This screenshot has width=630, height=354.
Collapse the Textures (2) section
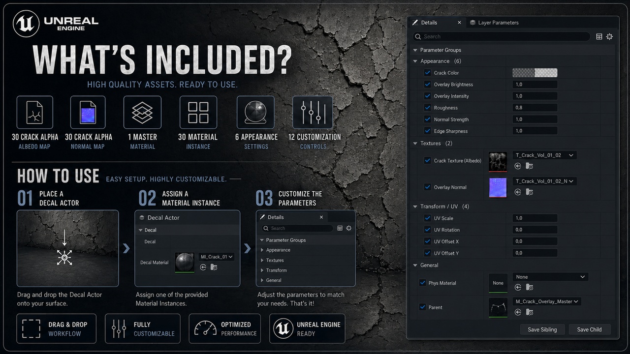click(415, 144)
